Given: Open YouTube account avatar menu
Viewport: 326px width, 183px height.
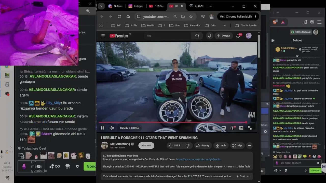Looking at the screenshot, I should pos(249,36).
